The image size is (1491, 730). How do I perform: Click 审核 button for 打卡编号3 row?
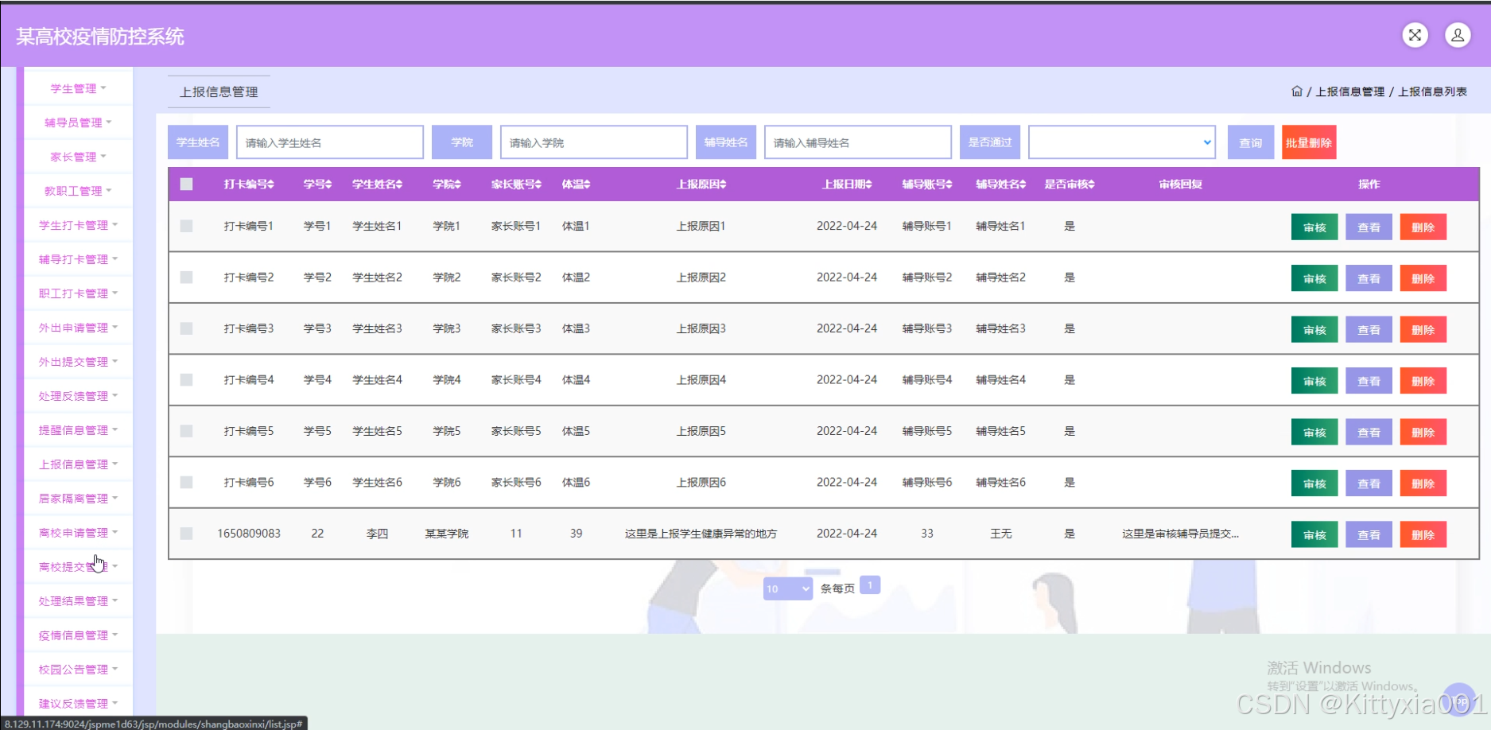pyautogui.click(x=1314, y=330)
